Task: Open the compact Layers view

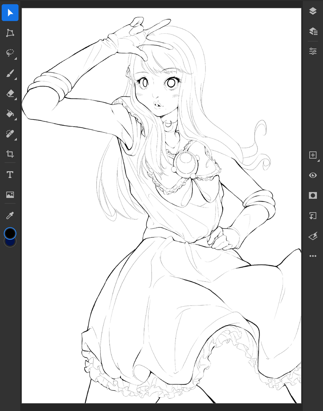Action: tap(313, 11)
